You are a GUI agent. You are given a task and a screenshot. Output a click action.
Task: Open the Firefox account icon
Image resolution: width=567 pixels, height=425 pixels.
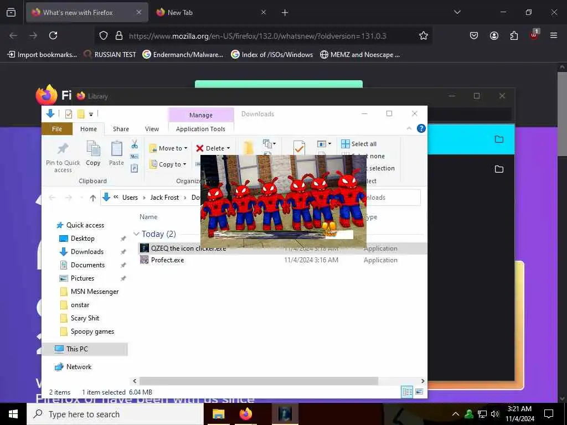tap(494, 35)
